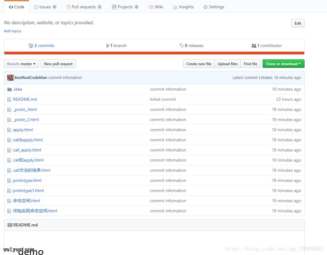Click the .idea folder icon
The image size is (327, 255).
coord(10,89)
